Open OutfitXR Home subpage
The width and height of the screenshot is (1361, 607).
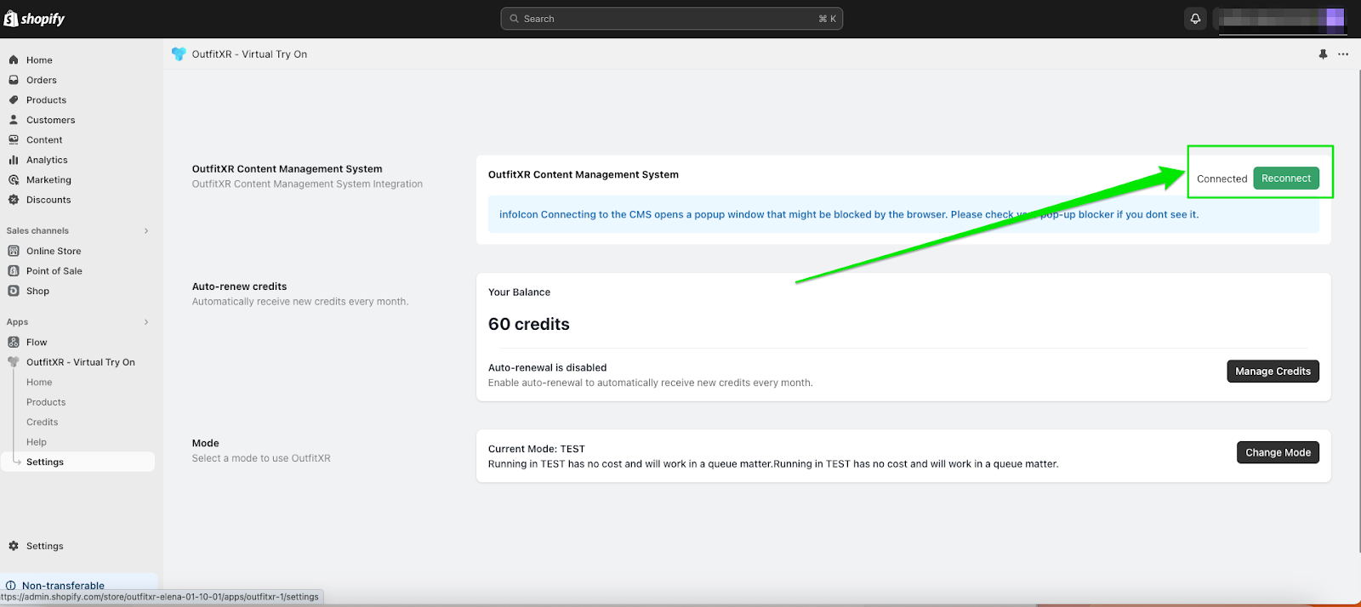(39, 383)
